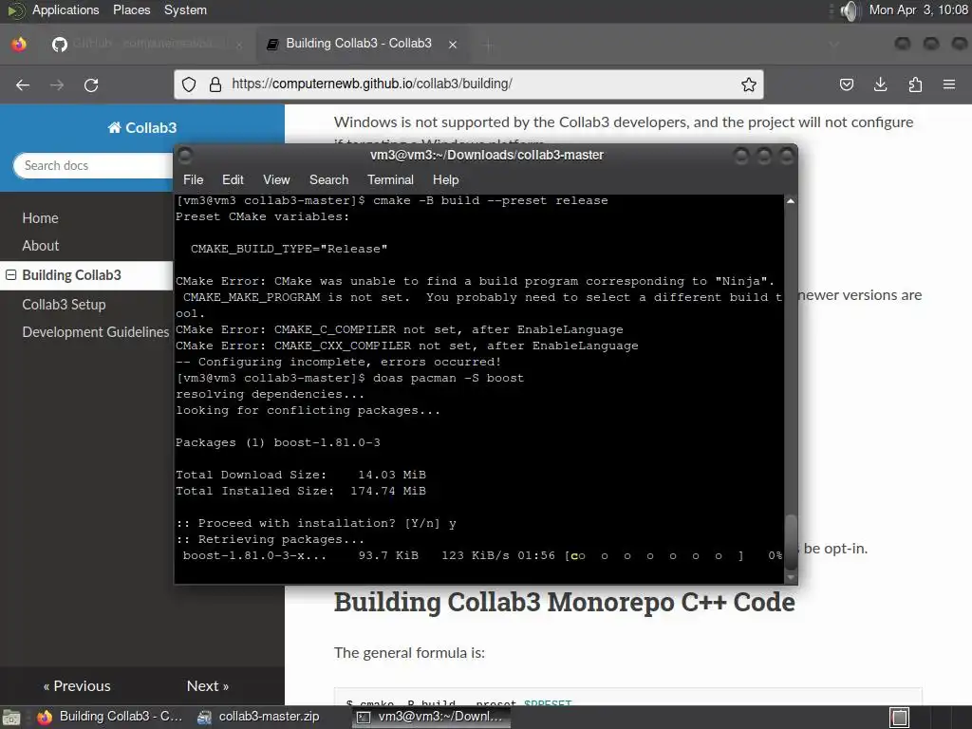972x729 pixels.
Task: Click the show desktop icon in taskbar
Action: tap(11, 718)
